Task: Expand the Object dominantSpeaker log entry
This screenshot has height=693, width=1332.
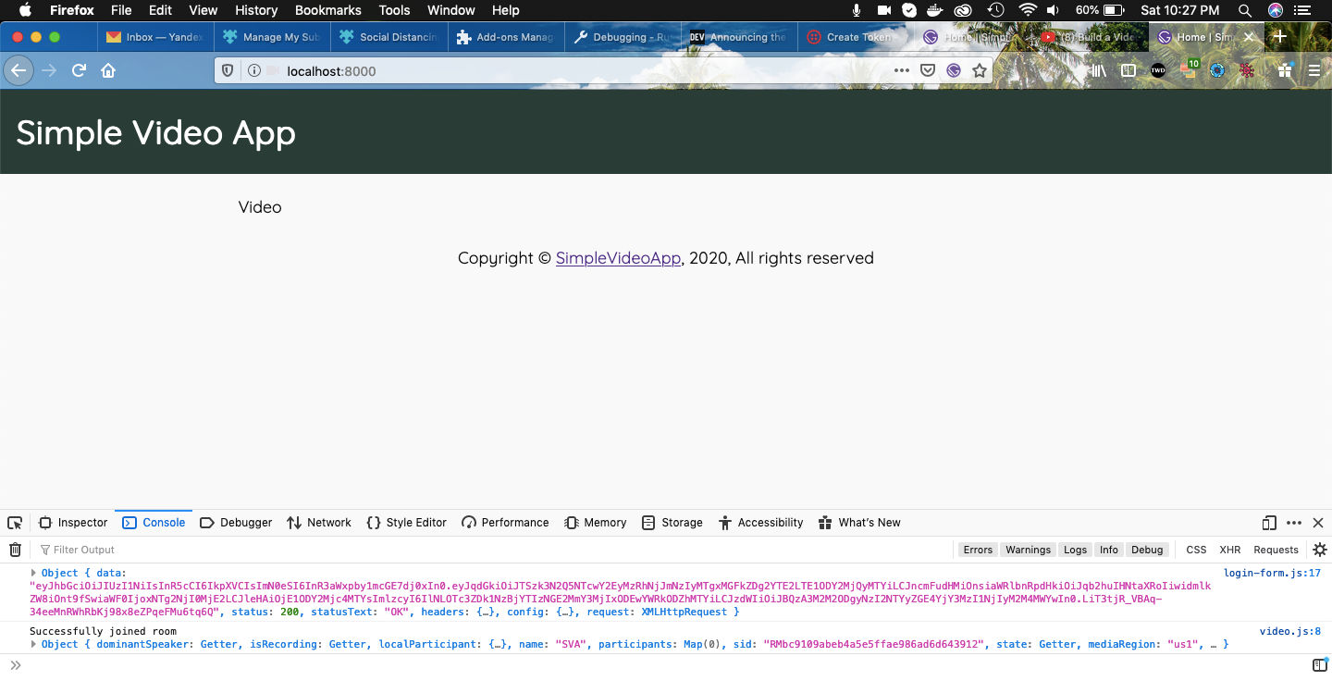Action: point(34,644)
